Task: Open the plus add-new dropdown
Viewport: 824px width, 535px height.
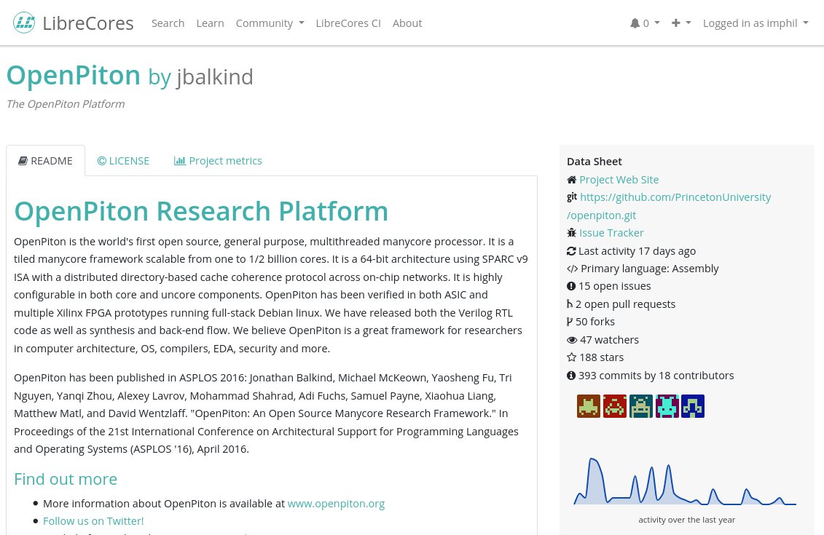Action: (681, 23)
